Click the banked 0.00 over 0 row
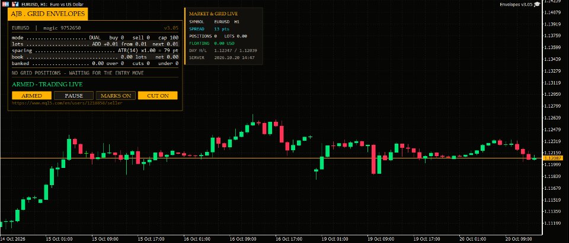The height and width of the screenshot is (243, 569). click(95, 63)
